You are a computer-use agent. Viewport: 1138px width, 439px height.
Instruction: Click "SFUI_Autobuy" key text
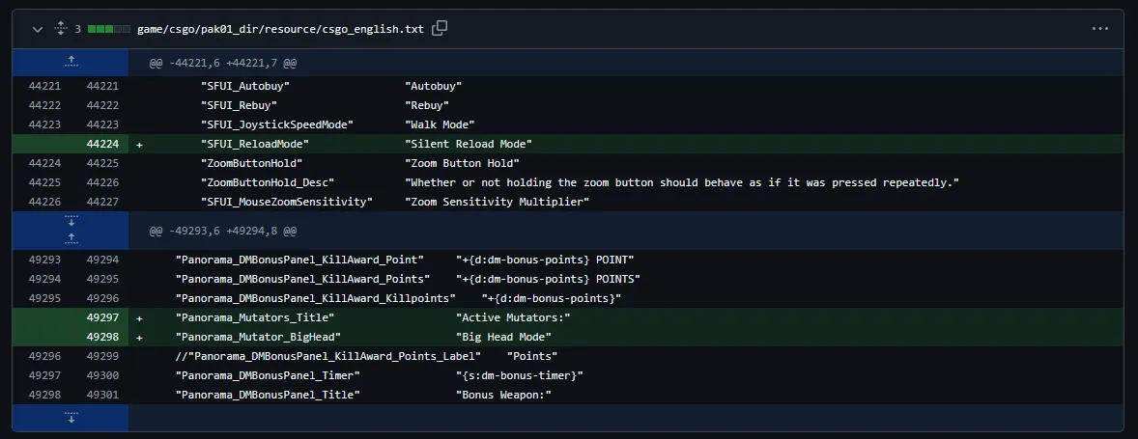pos(245,86)
